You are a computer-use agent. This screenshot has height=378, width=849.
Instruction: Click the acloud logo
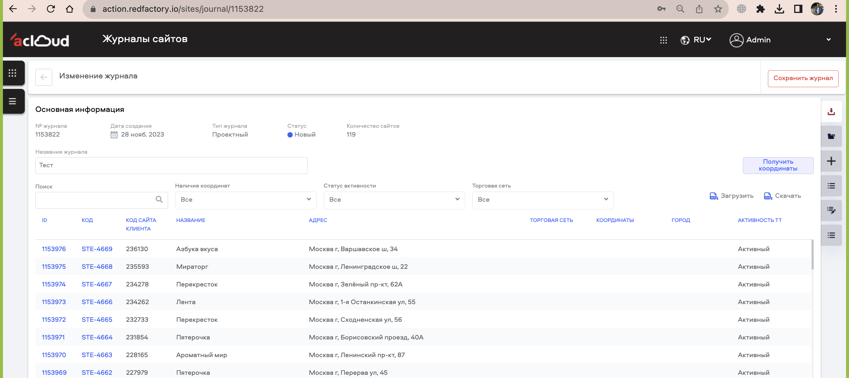pos(40,40)
